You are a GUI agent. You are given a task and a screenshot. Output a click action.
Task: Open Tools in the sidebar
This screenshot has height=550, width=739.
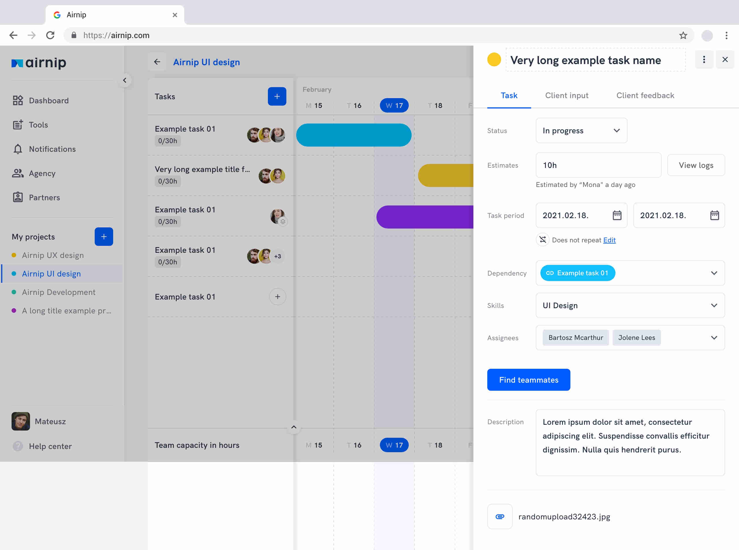[30, 125]
